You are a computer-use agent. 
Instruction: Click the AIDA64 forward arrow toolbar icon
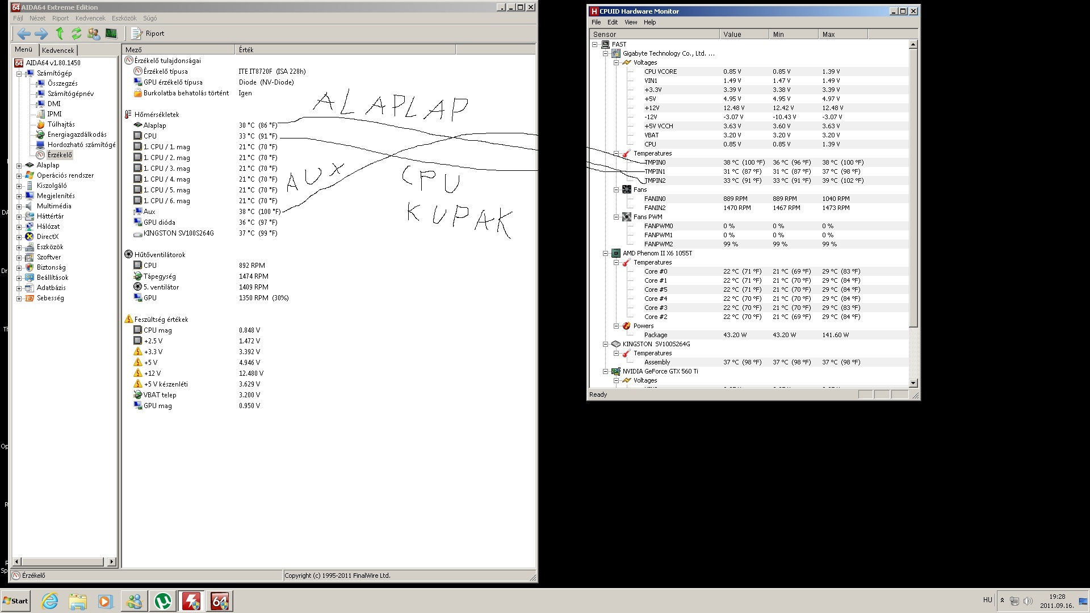coord(41,33)
